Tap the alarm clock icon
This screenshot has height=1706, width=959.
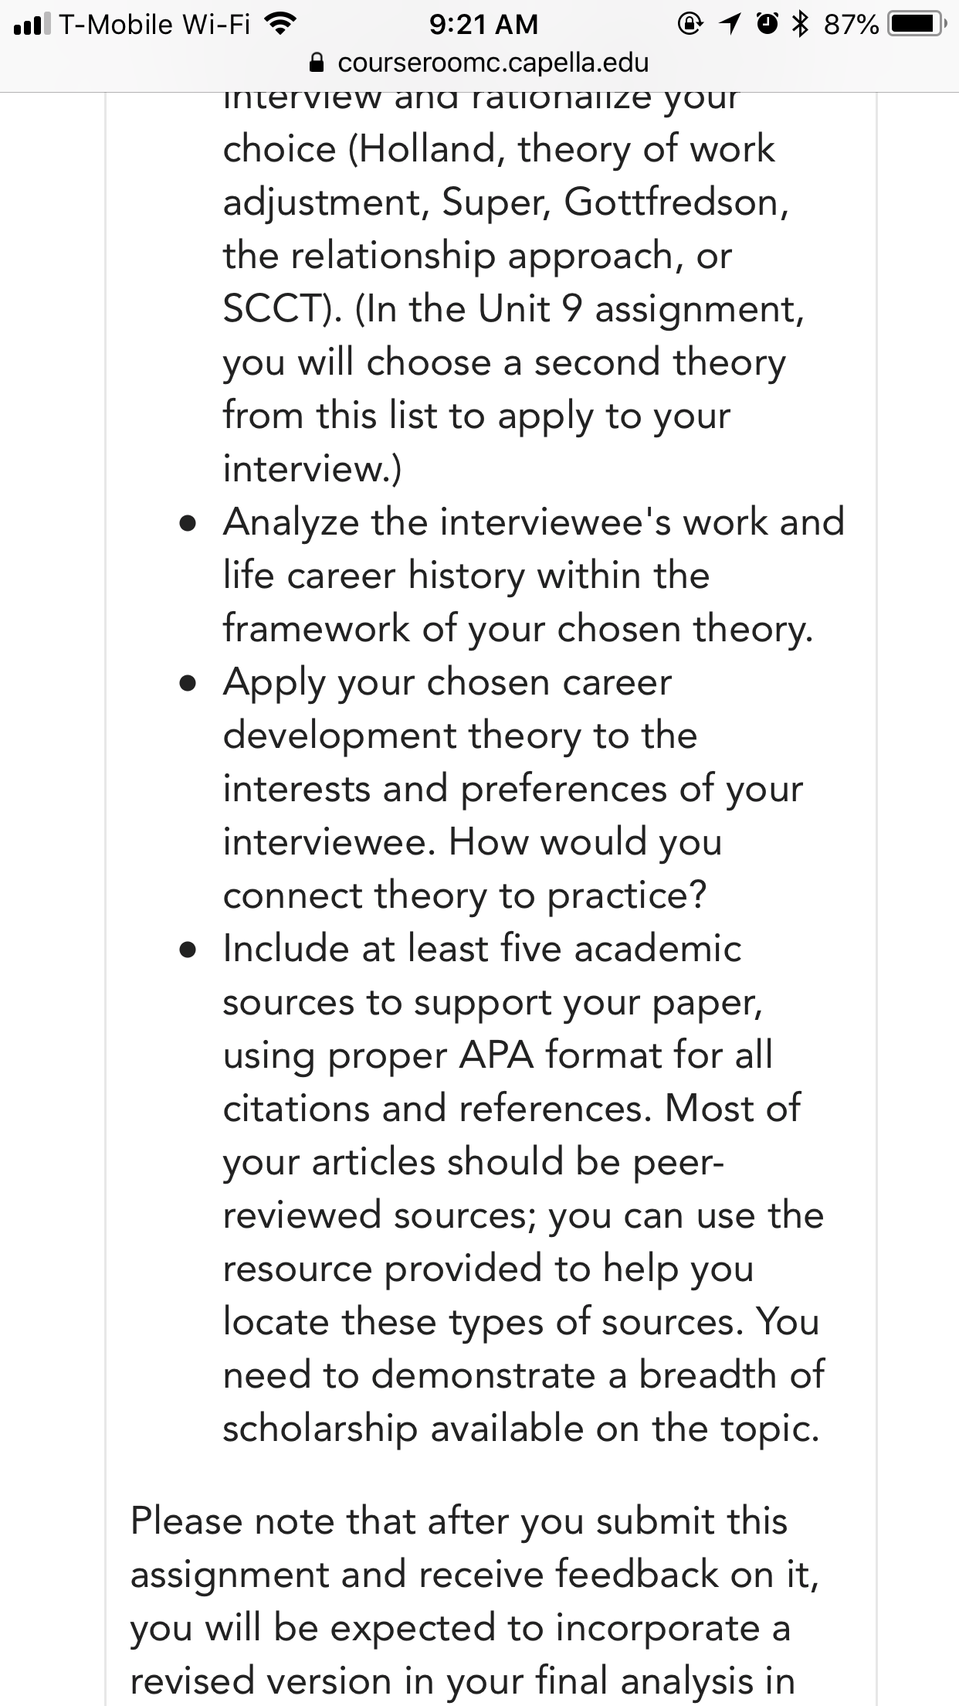coord(768,25)
